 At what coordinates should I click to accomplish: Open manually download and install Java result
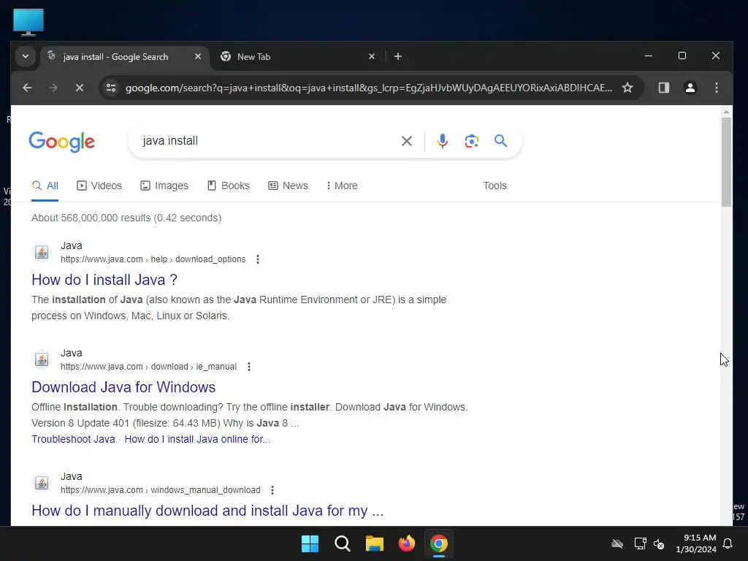(207, 511)
